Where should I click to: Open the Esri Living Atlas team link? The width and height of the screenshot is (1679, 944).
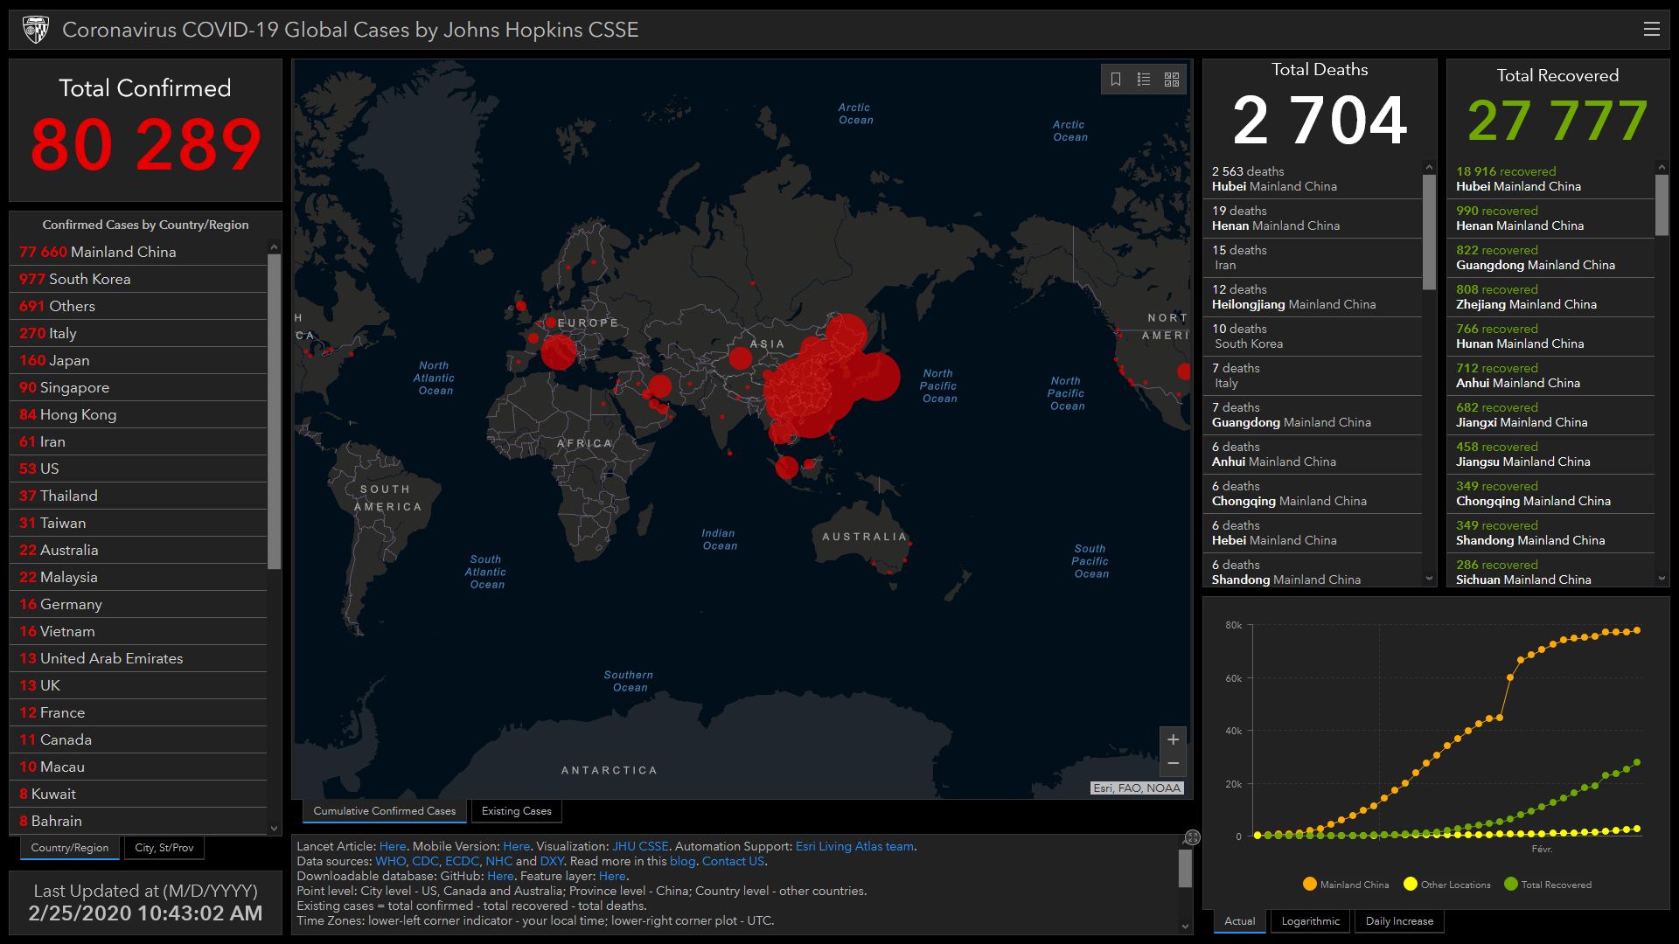[x=854, y=846]
